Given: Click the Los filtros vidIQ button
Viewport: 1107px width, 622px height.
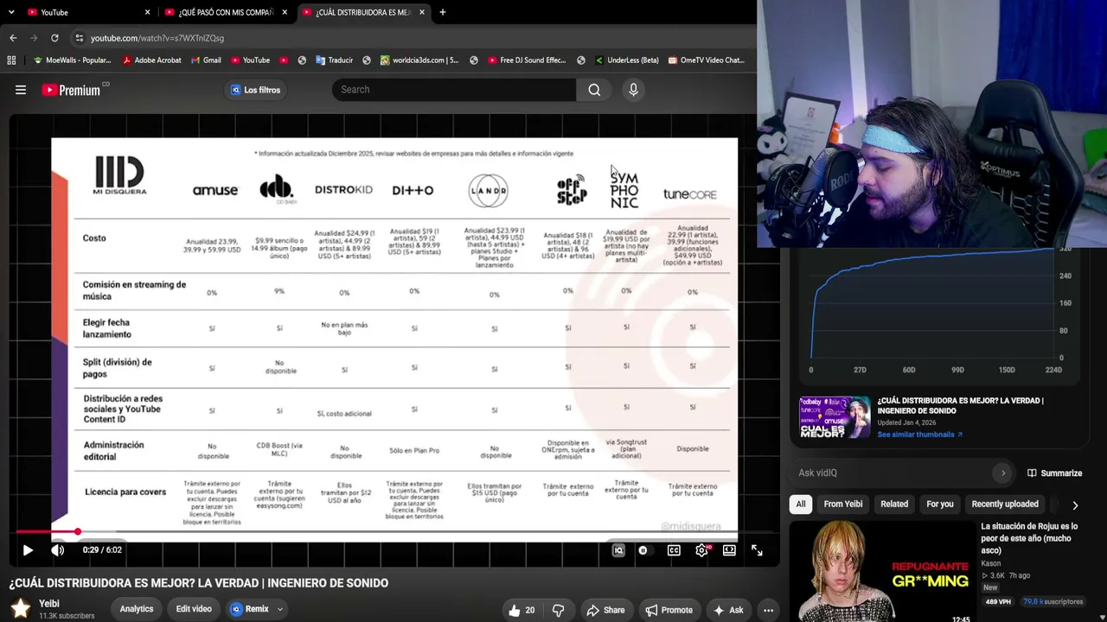Looking at the screenshot, I should (x=255, y=90).
